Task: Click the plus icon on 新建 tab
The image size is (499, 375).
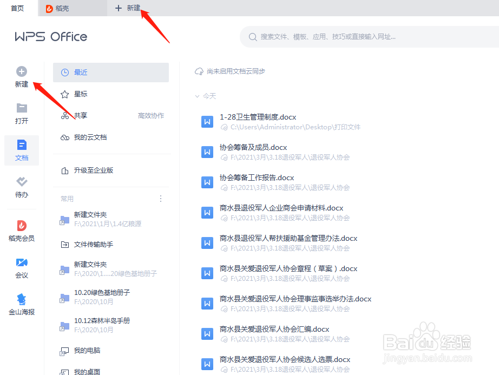Action: [x=119, y=8]
